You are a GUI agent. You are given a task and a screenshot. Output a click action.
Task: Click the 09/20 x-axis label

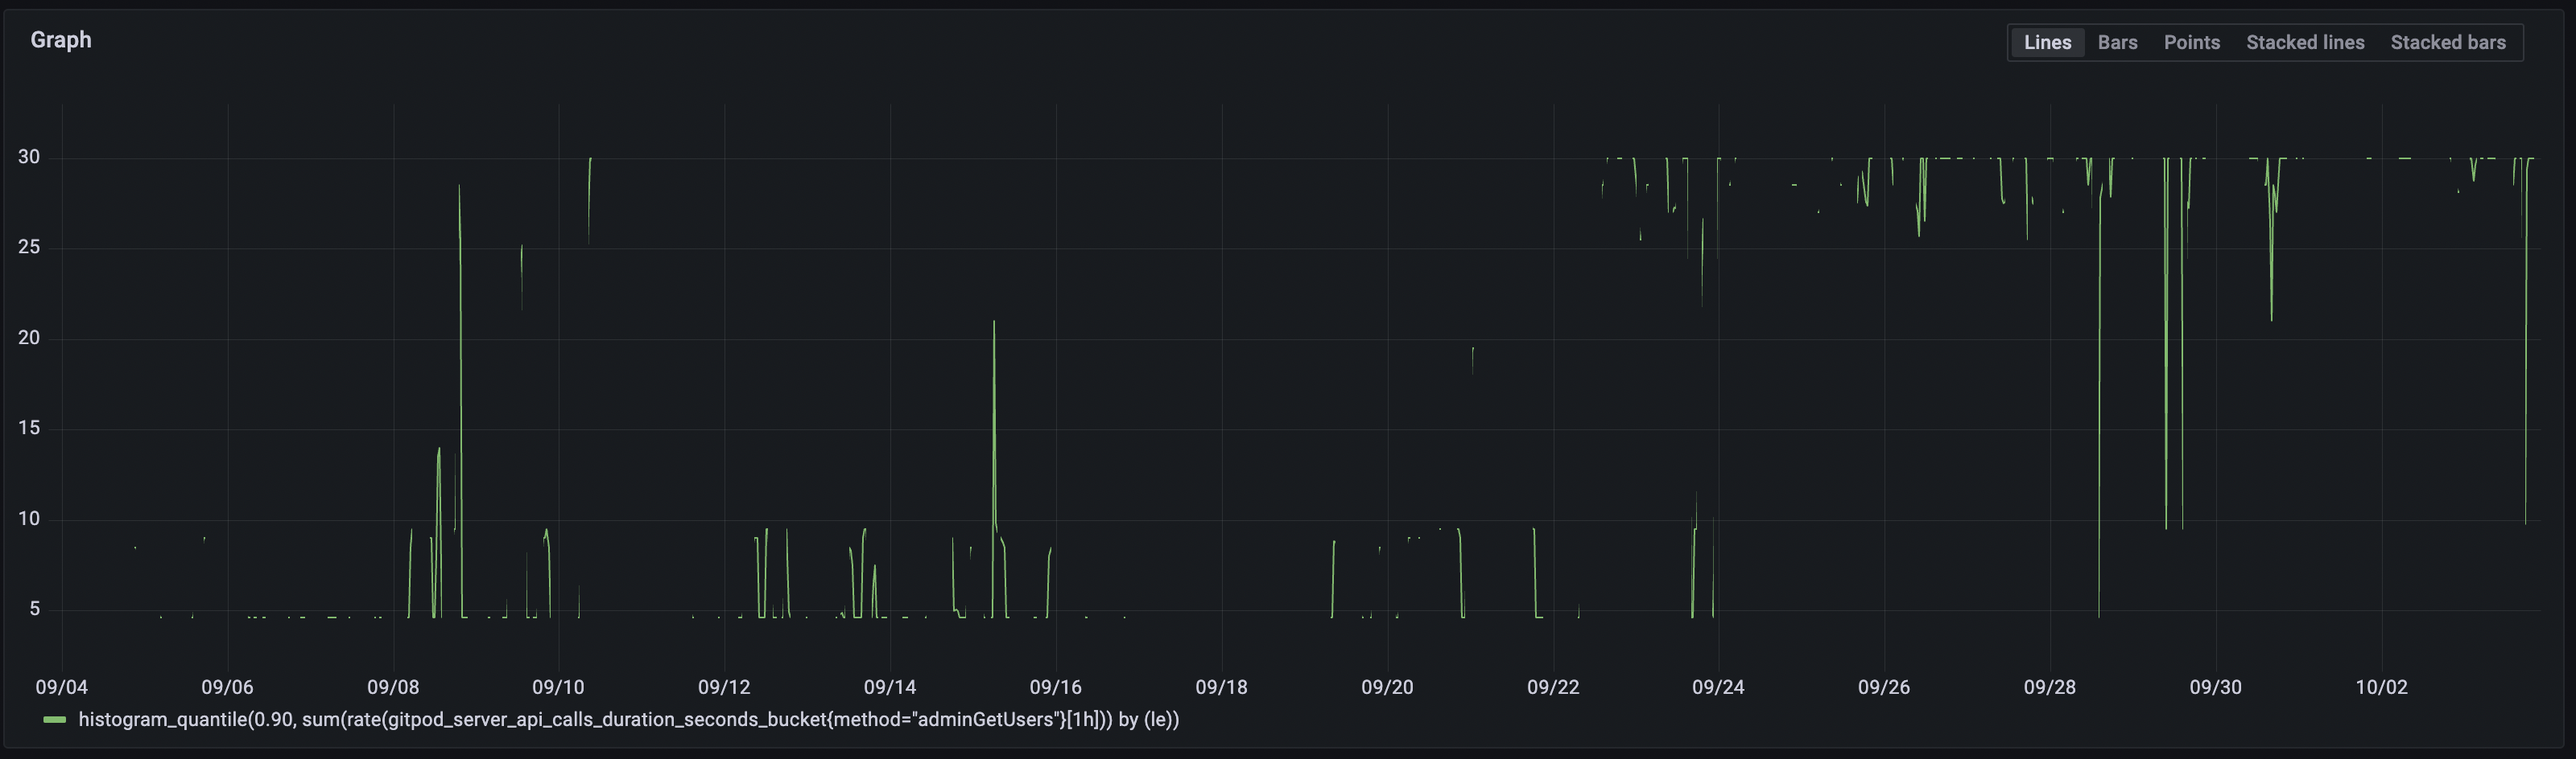click(1387, 687)
